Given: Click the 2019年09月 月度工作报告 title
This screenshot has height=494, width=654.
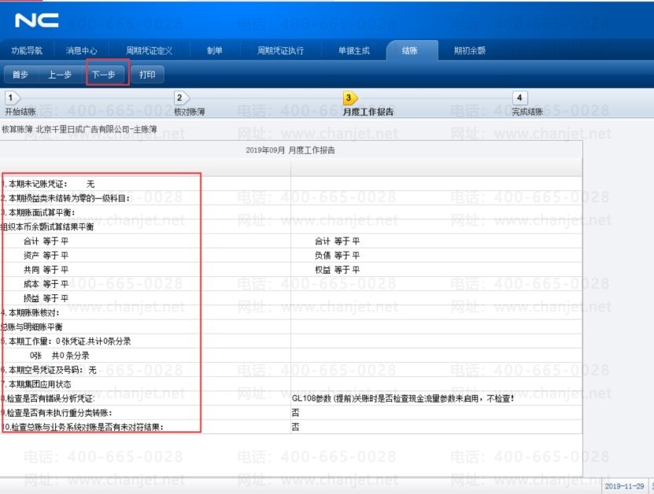Looking at the screenshot, I should click(x=290, y=150).
